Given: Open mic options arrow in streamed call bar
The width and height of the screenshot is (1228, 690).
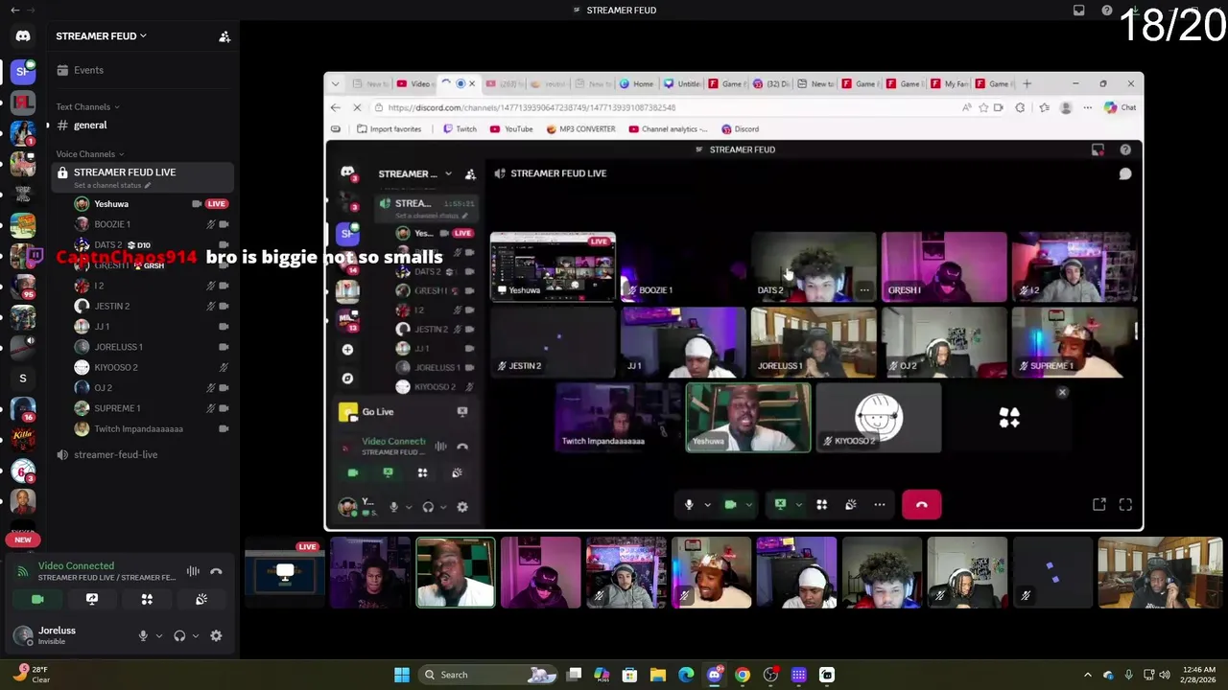Looking at the screenshot, I should 708,505.
